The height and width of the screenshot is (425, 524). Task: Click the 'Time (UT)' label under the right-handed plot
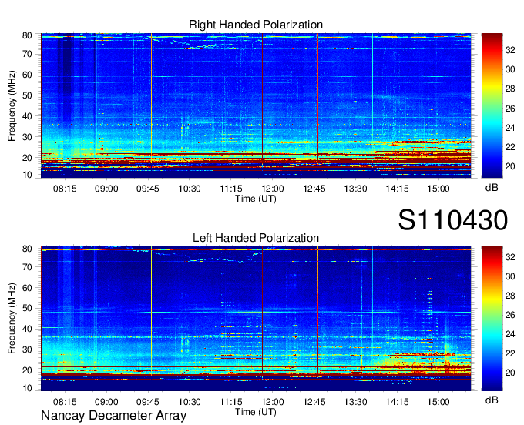coord(256,199)
